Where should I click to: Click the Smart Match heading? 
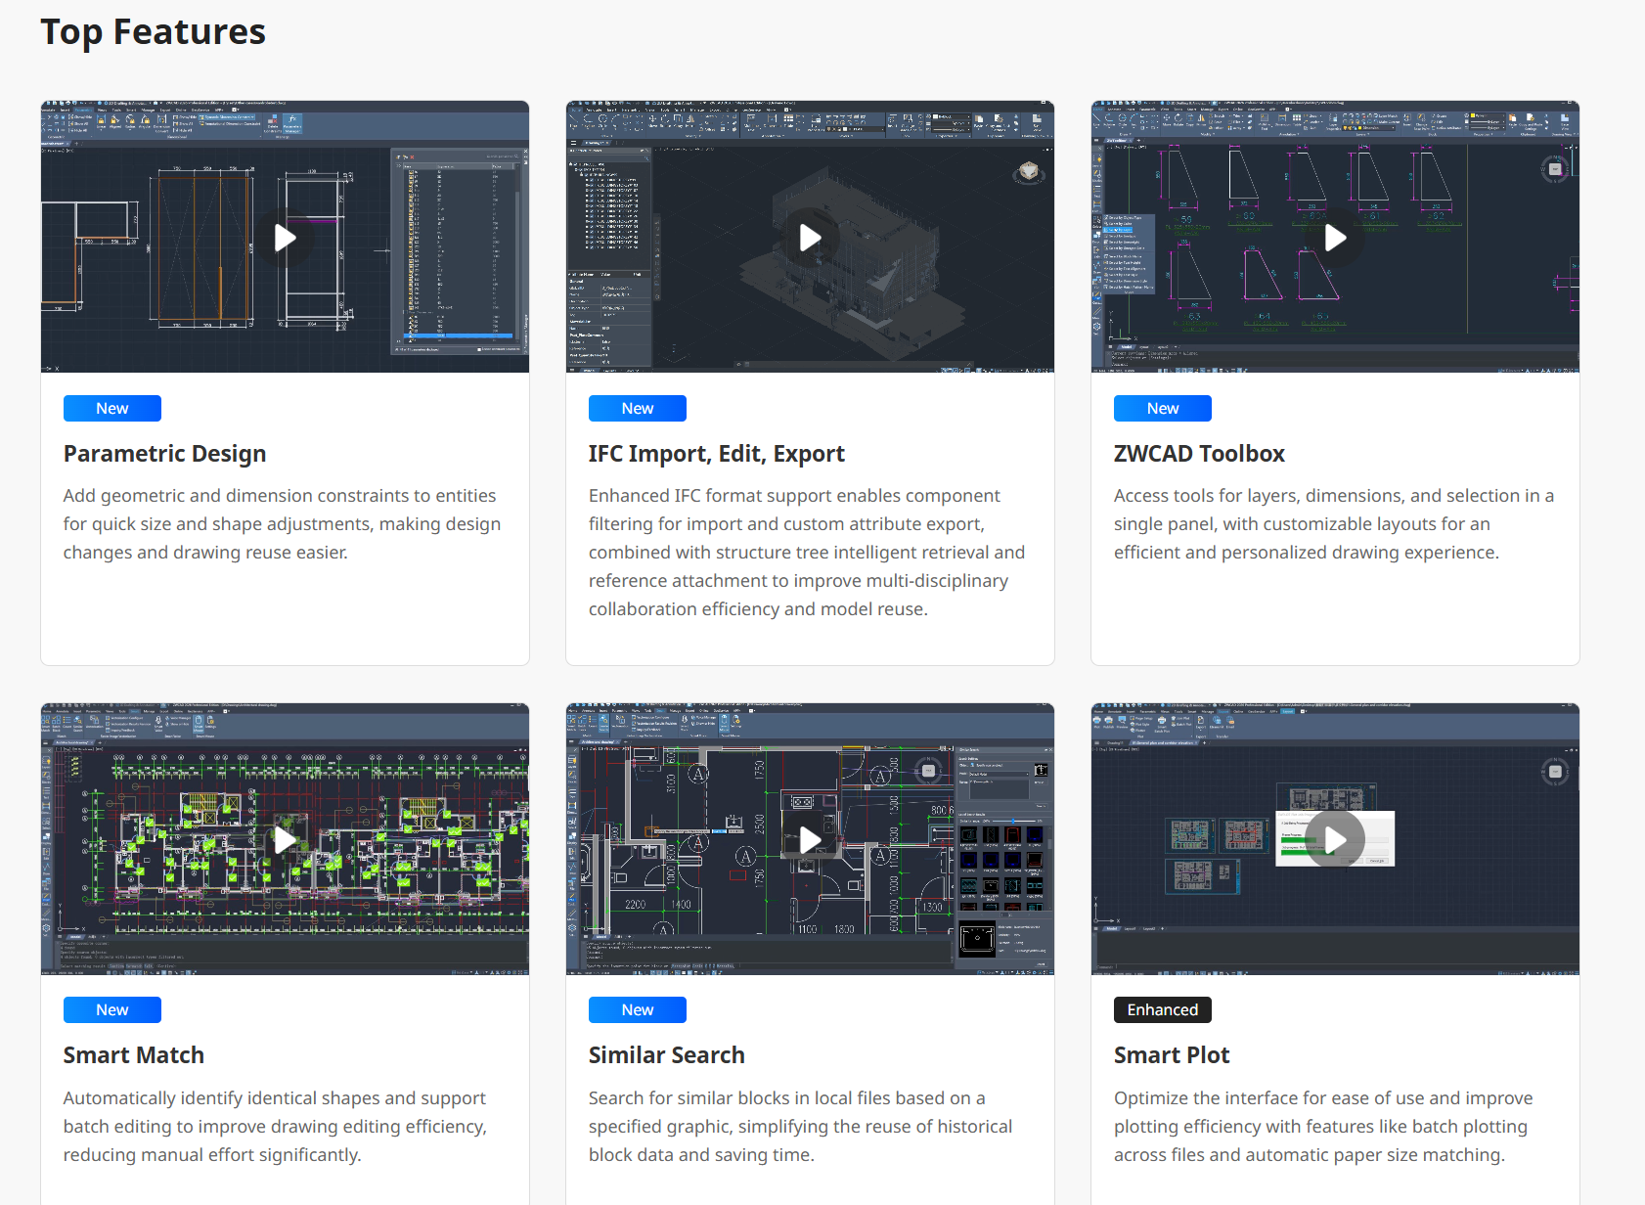[134, 1055]
